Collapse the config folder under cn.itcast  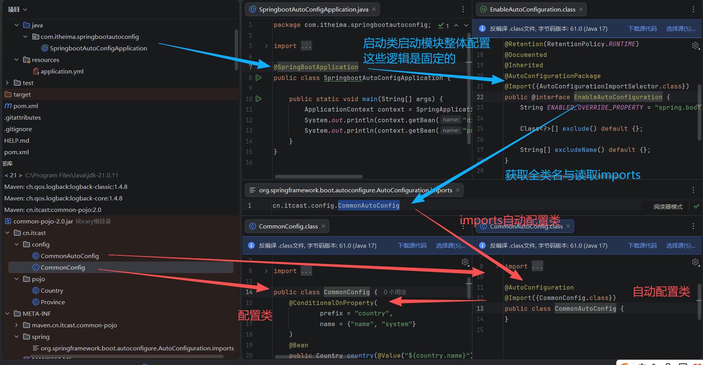[x=17, y=244]
